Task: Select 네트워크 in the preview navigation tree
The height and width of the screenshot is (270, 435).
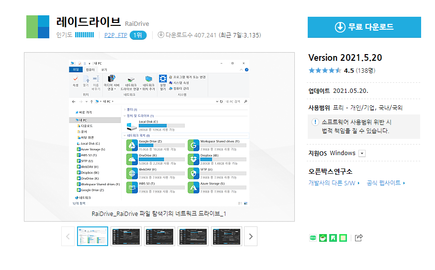Action: pyautogui.click(x=83, y=198)
